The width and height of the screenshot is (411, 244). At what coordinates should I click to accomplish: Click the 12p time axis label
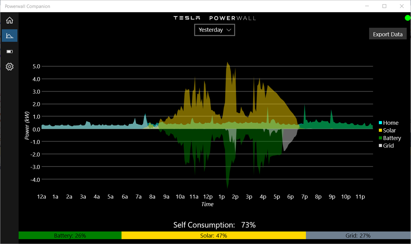click(x=208, y=197)
